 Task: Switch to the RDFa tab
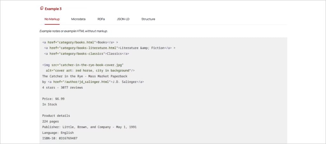[101, 19]
